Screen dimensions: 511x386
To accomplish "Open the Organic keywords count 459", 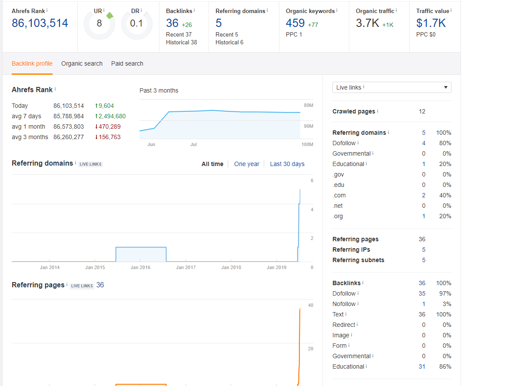I will [295, 23].
